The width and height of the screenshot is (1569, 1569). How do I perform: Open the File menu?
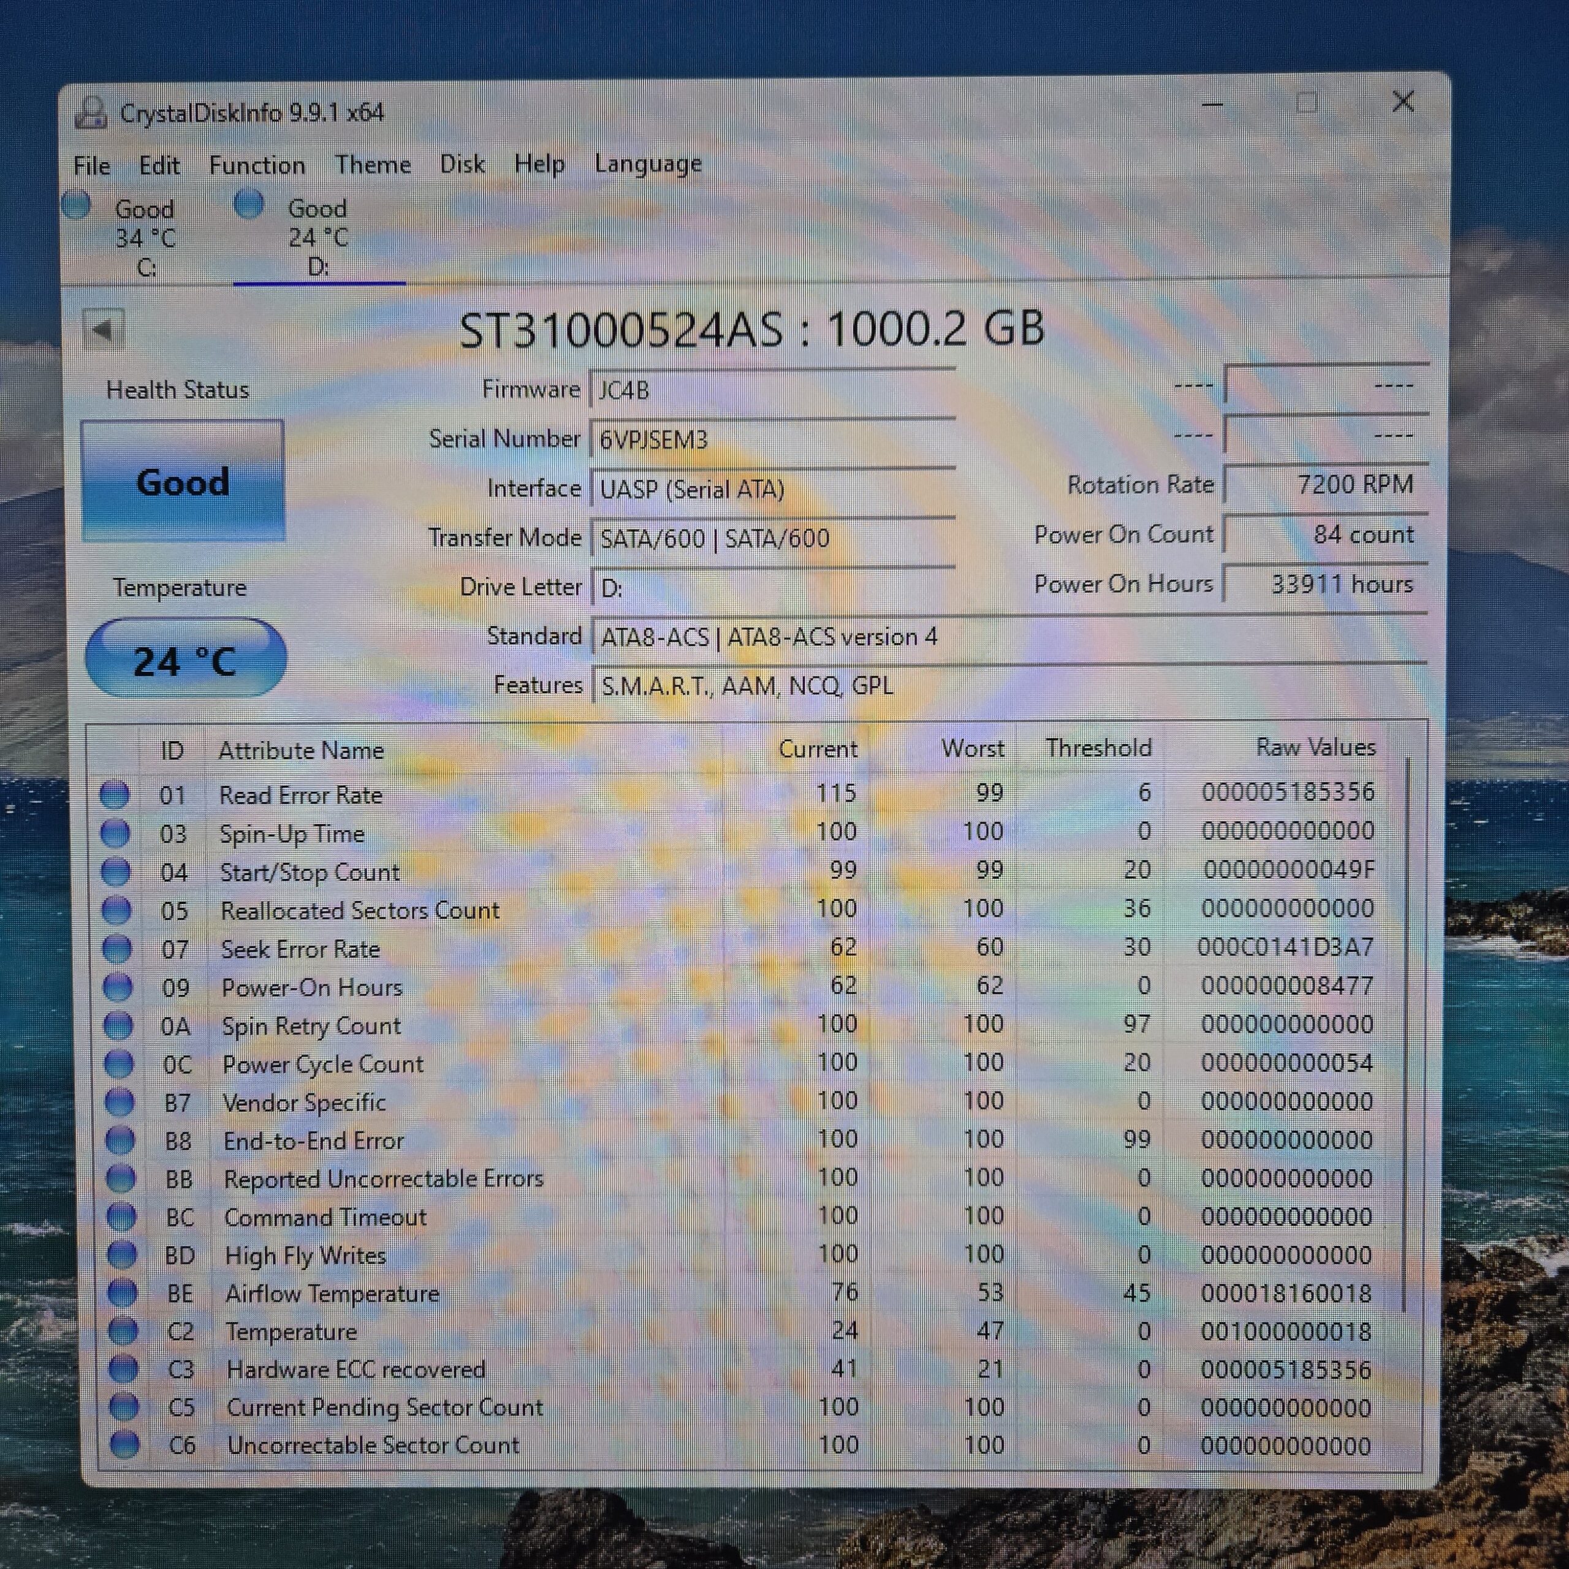pyautogui.click(x=92, y=165)
